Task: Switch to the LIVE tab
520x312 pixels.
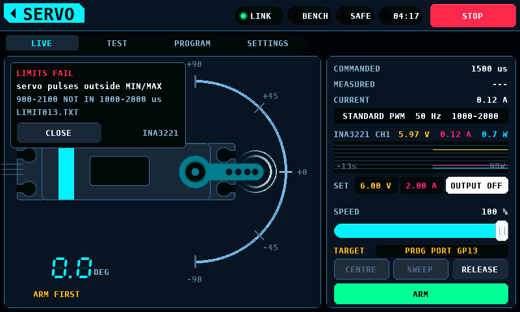Action: point(42,43)
